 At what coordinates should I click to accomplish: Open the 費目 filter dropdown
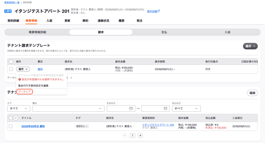tap(68, 108)
